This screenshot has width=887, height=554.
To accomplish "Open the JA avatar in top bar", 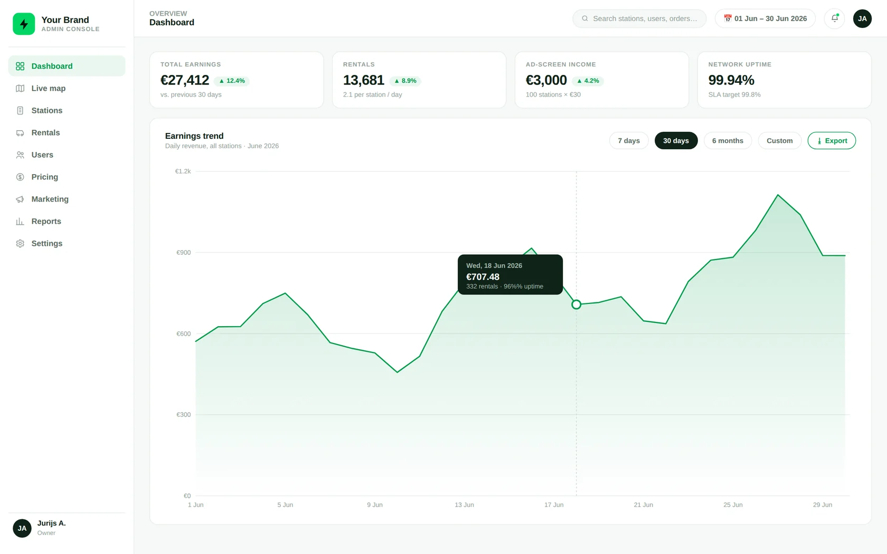I will click(862, 18).
